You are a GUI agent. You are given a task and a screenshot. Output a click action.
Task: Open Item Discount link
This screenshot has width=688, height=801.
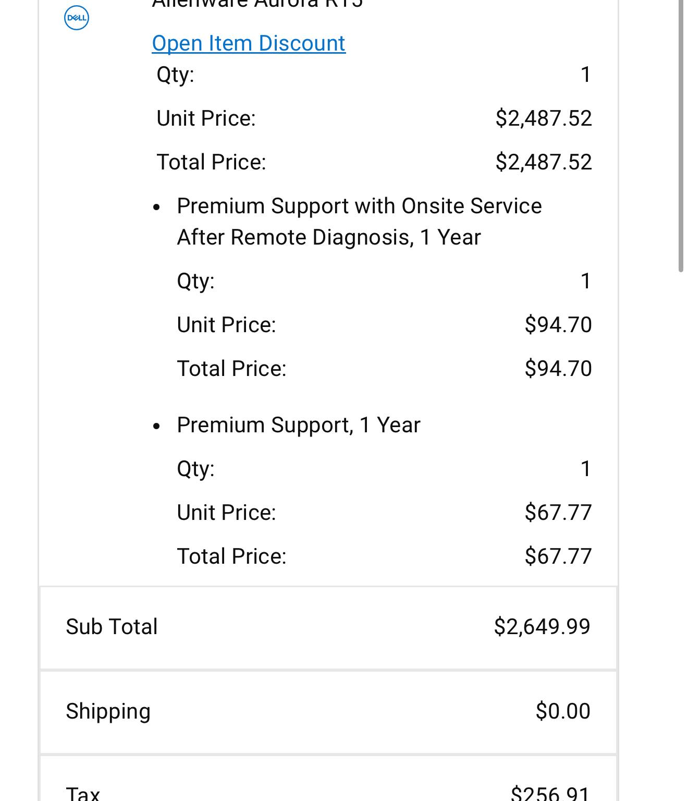point(248,43)
